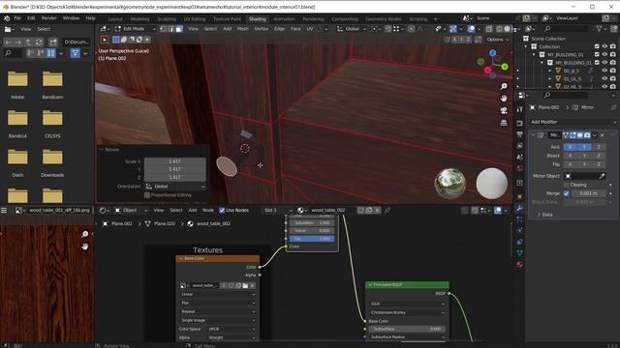The image size is (620, 348).
Task: Hide the Collection with eye icon
Action: [604, 46]
